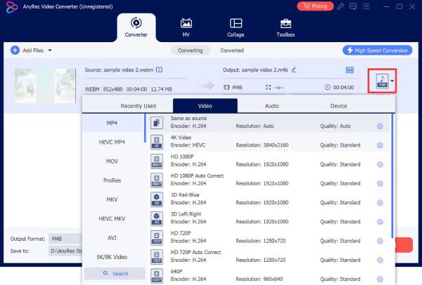Viewport: 422px width, 285px height.
Task: Select AVI in the format list
Action: [112, 238]
